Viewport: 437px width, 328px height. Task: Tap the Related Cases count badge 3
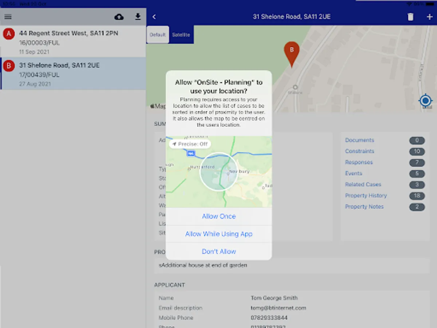(x=417, y=184)
